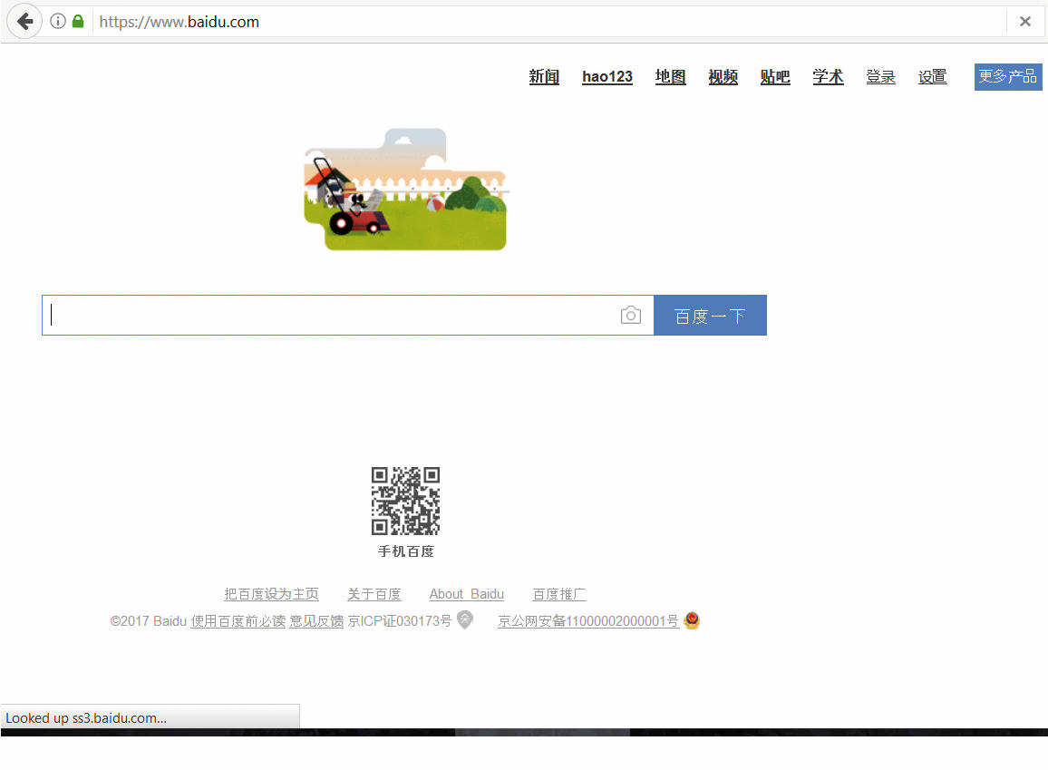The height and width of the screenshot is (770, 1048).
Task: Click the police registration badge icon
Action: pos(692,620)
